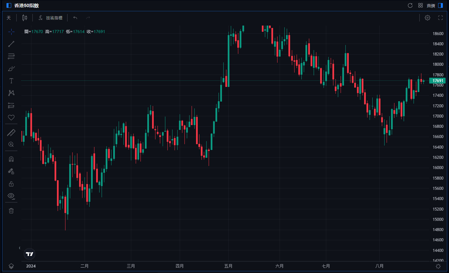This screenshot has height=273, width=449.
Task: Activate the zoom in magnifier tool
Action: pos(11,145)
